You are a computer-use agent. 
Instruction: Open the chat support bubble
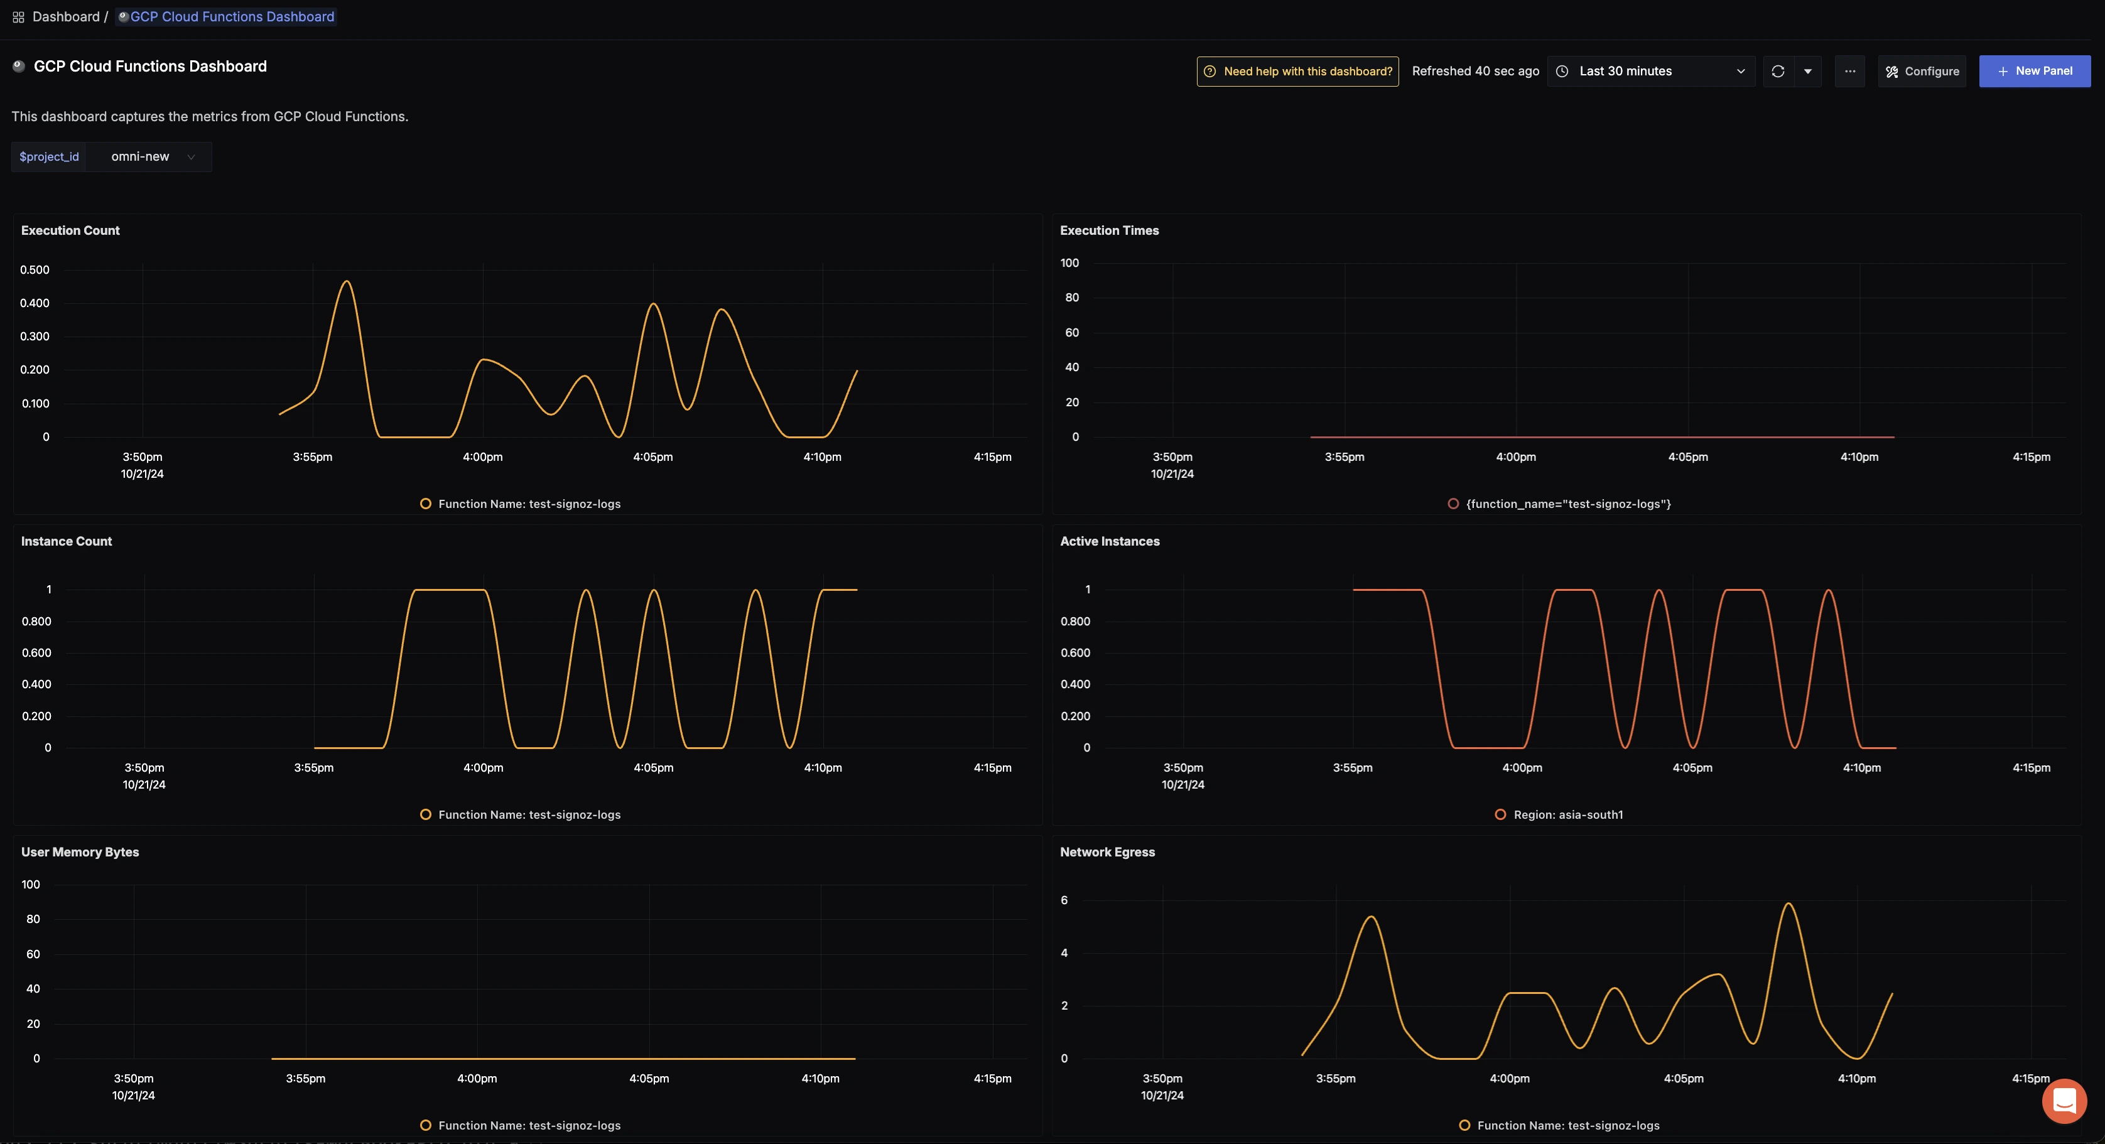[x=2064, y=1101]
